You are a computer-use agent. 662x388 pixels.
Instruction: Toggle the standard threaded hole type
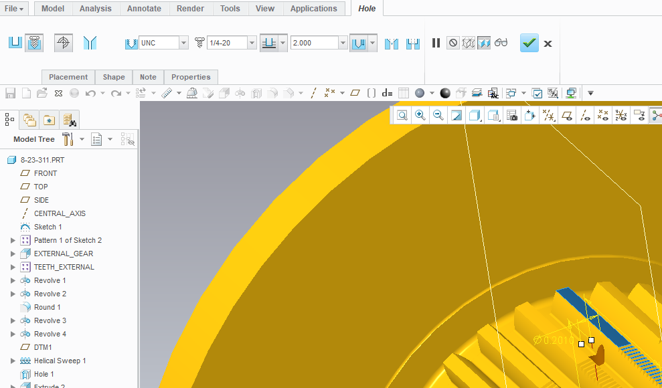pyautogui.click(x=35, y=43)
